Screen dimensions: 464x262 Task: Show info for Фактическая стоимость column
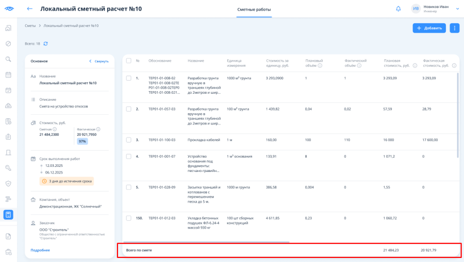[454, 65]
